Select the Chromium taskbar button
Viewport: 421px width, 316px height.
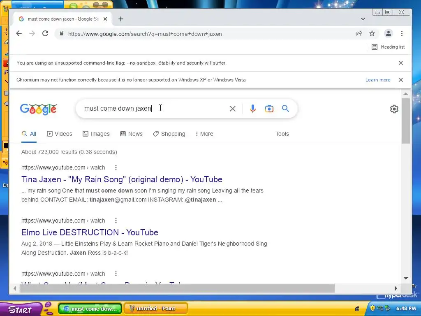tap(90, 309)
